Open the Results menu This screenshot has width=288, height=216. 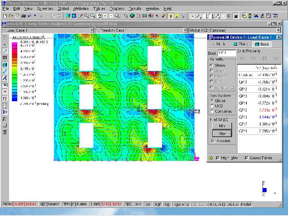pos(135,8)
